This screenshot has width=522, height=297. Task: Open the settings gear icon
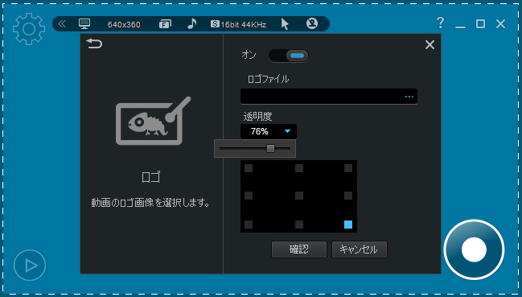(29, 29)
